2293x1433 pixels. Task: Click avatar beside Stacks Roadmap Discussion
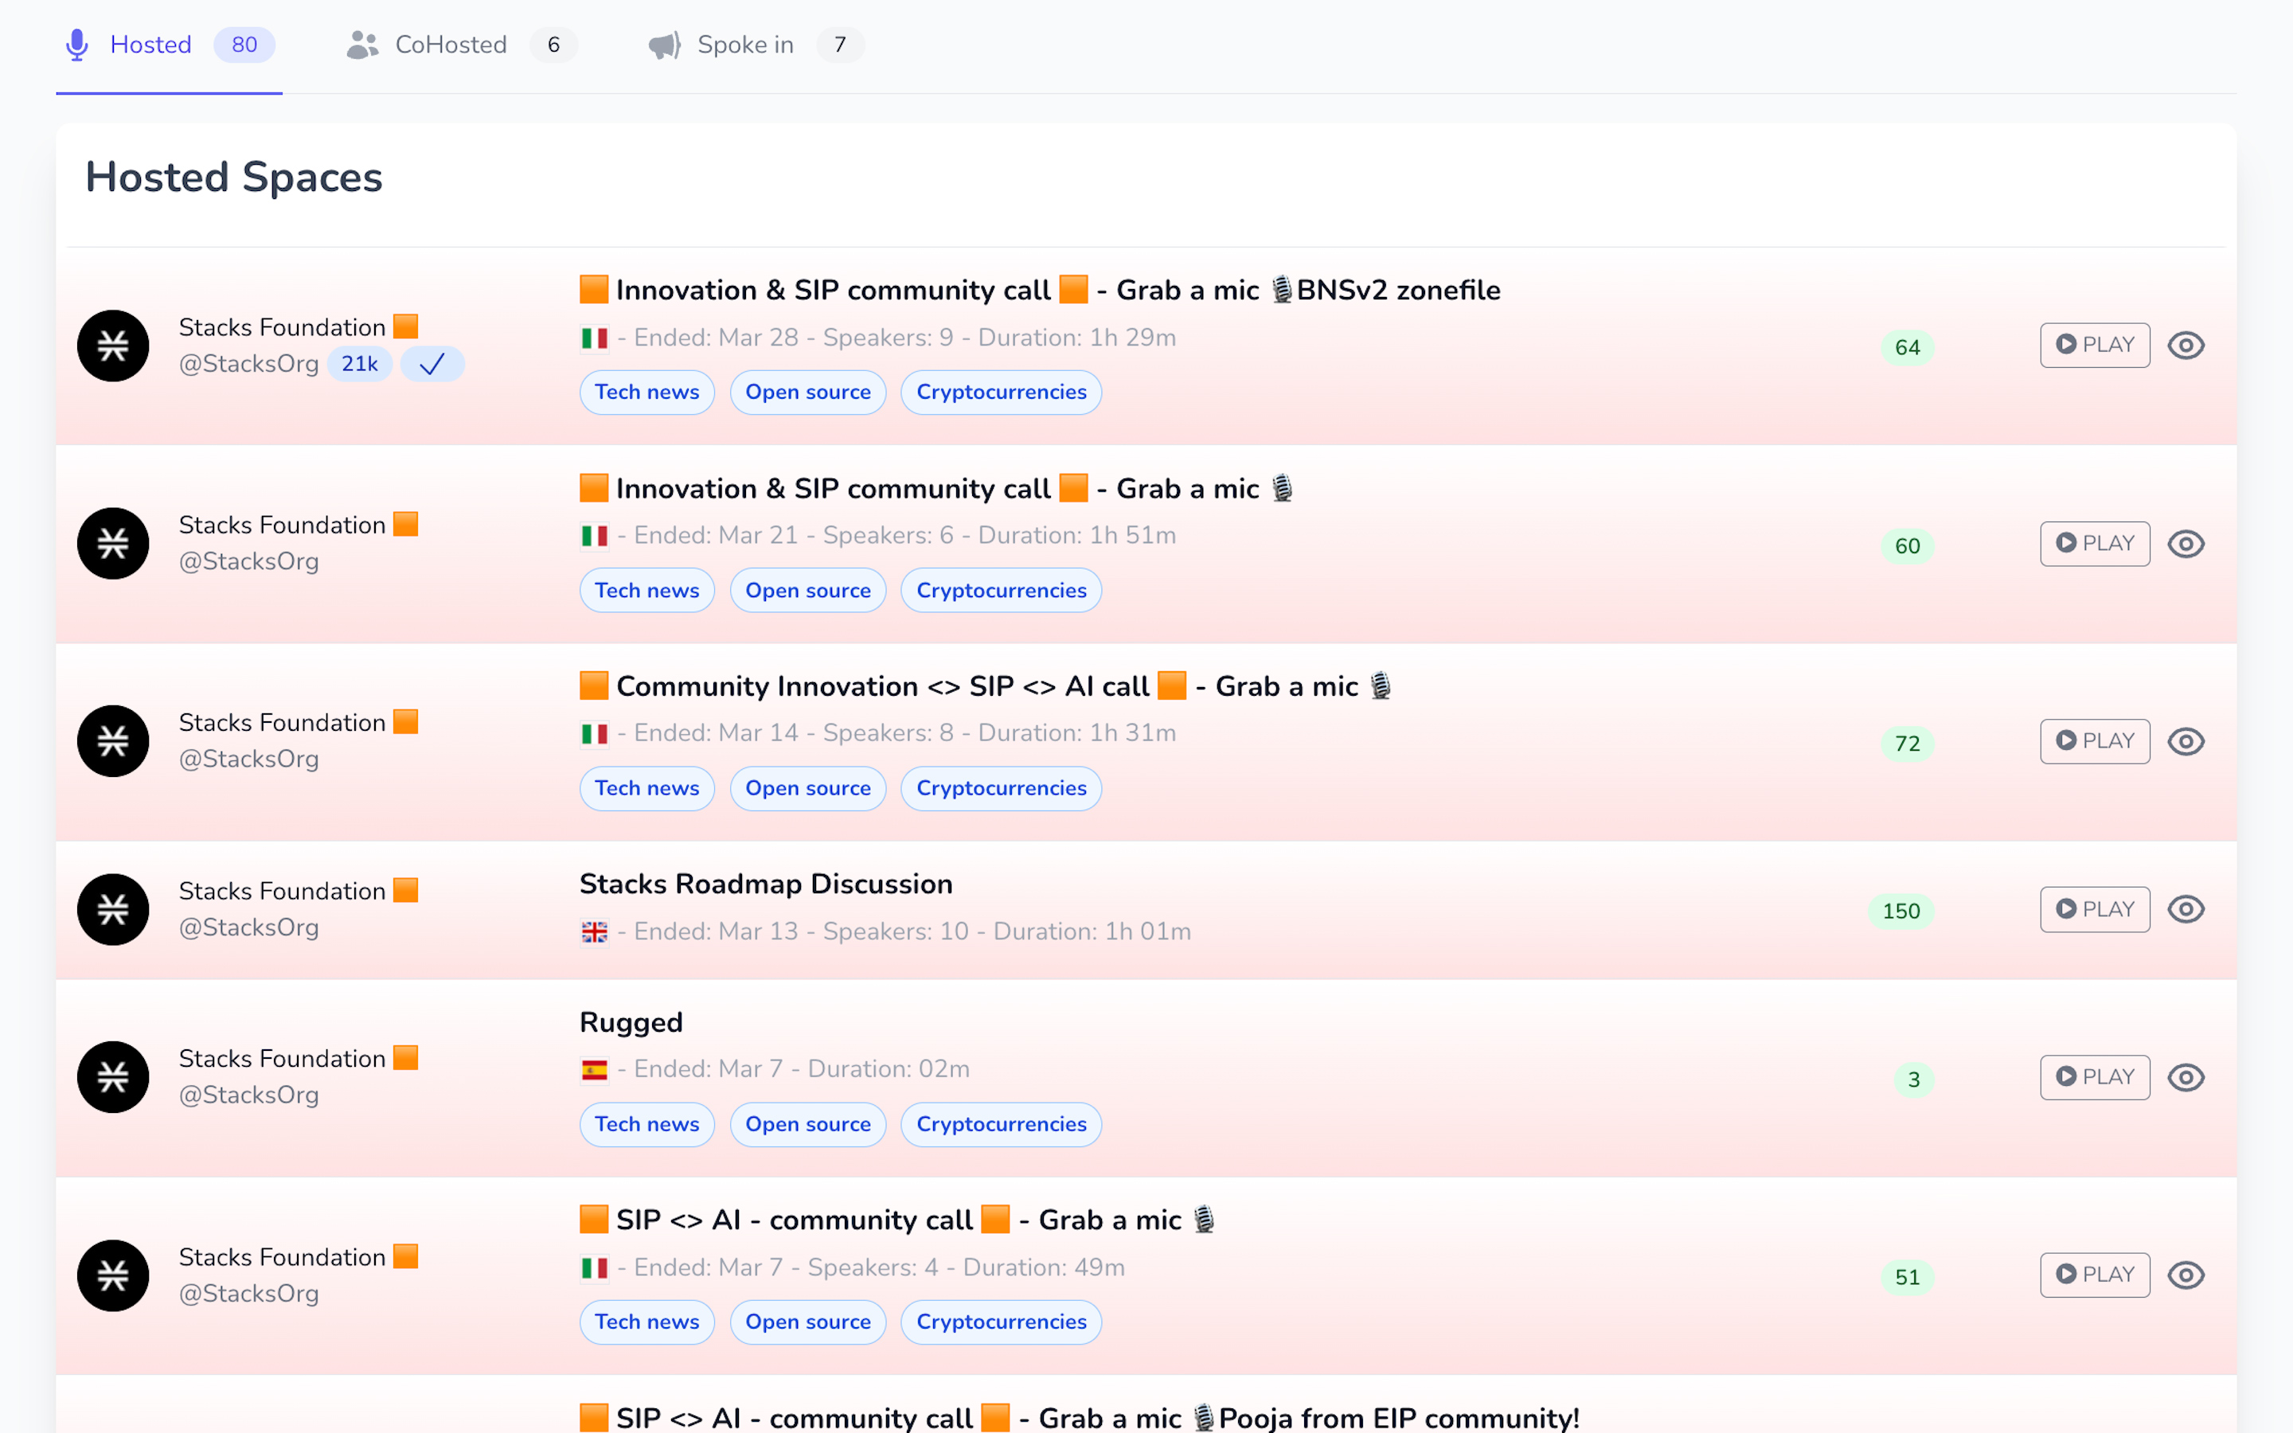point(113,909)
